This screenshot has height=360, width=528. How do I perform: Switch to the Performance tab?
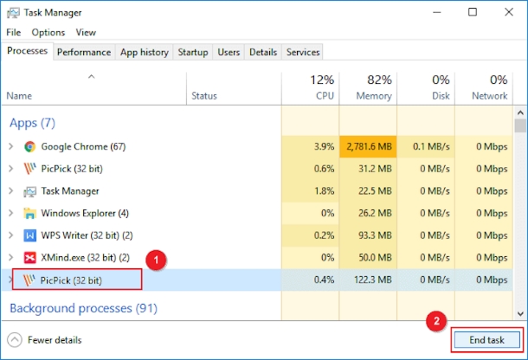click(84, 52)
